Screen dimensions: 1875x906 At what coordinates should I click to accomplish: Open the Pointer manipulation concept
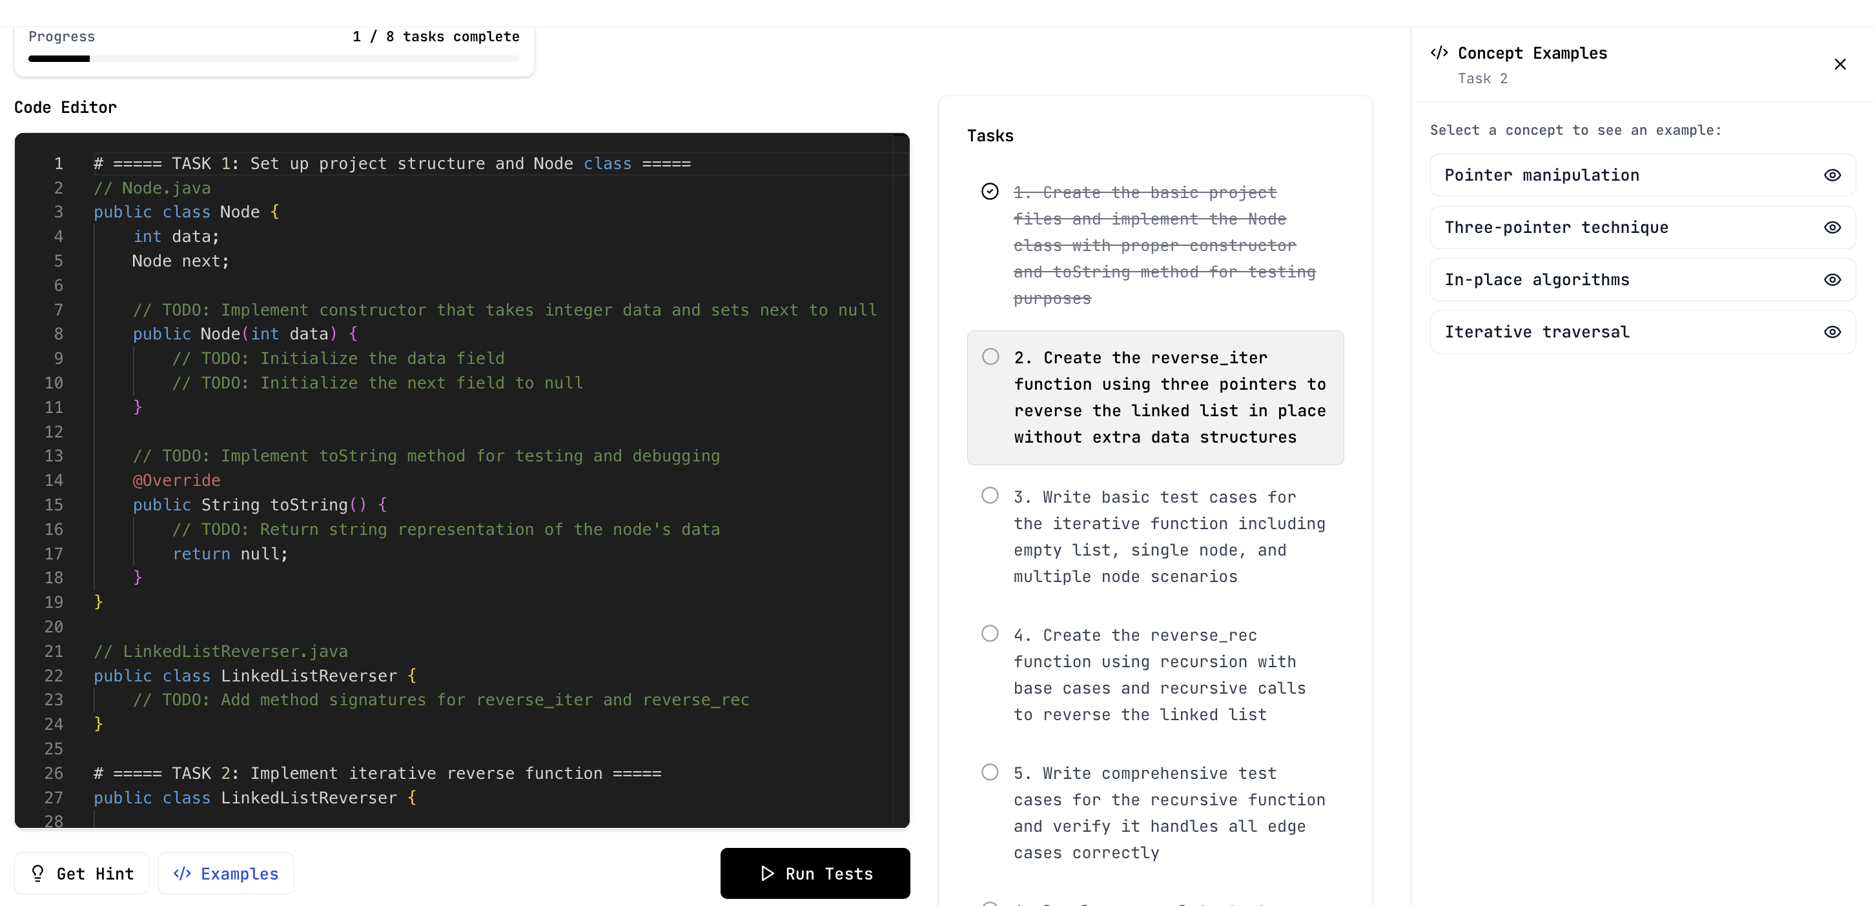click(x=1542, y=176)
